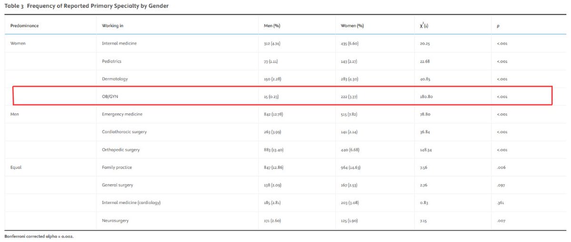The image size is (571, 242).
Task: Click the 'Neurosurgery' specialty cell
Action: tap(115, 221)
